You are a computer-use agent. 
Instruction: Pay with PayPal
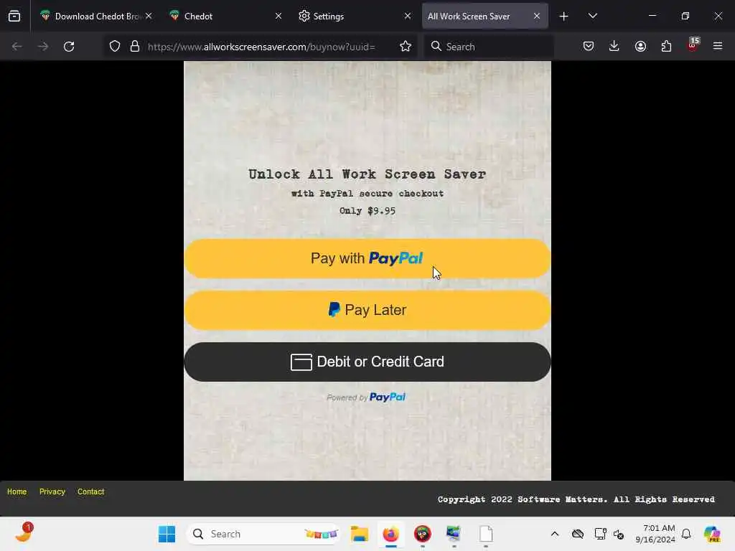pos(367,258)
